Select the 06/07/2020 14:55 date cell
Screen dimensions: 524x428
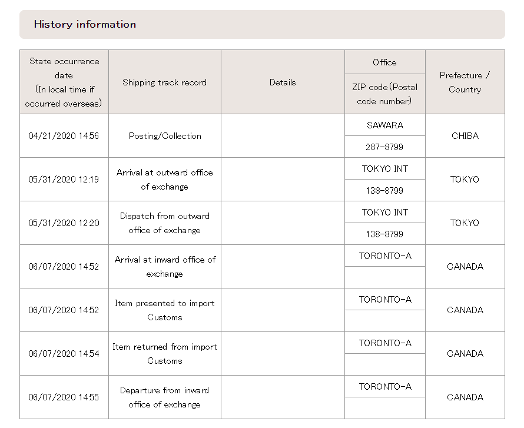pyautogui.click(x=64, y=397)
